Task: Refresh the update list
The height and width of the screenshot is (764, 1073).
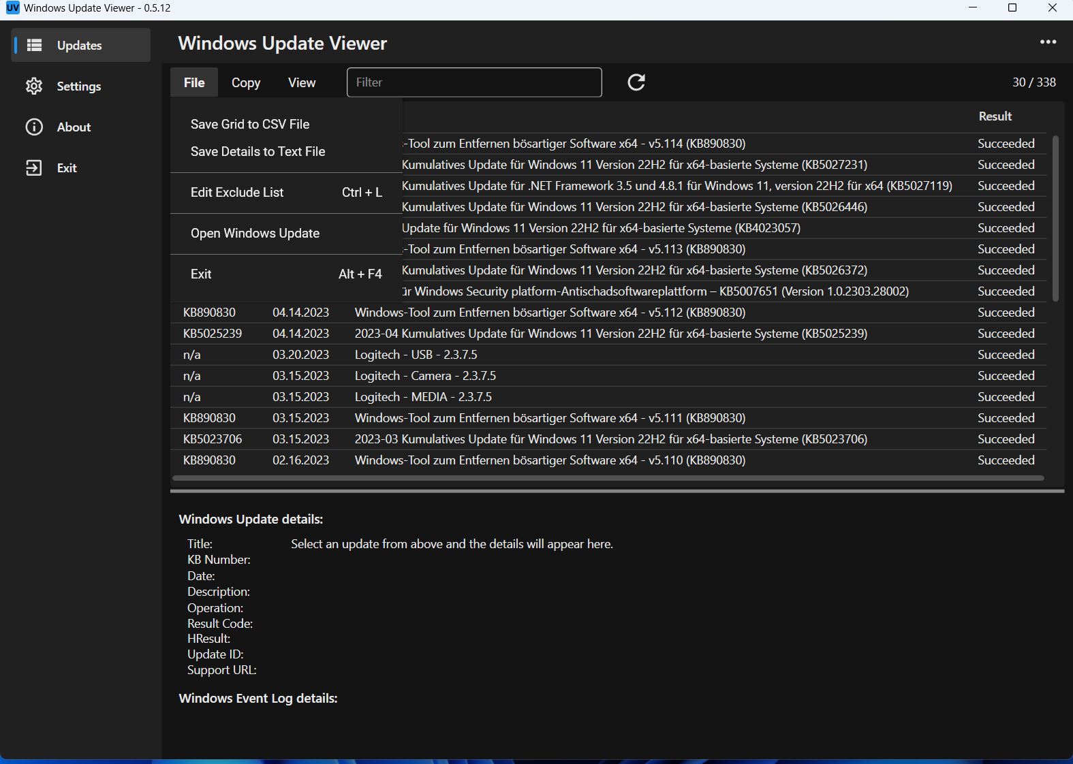Action: tap(636, 82)
